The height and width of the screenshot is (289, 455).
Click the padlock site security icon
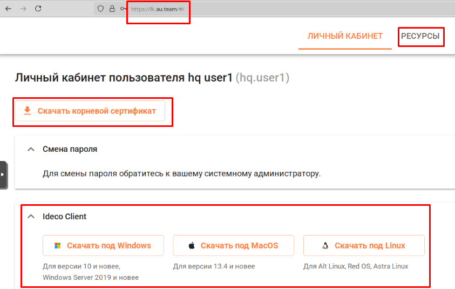click(112, 9)
